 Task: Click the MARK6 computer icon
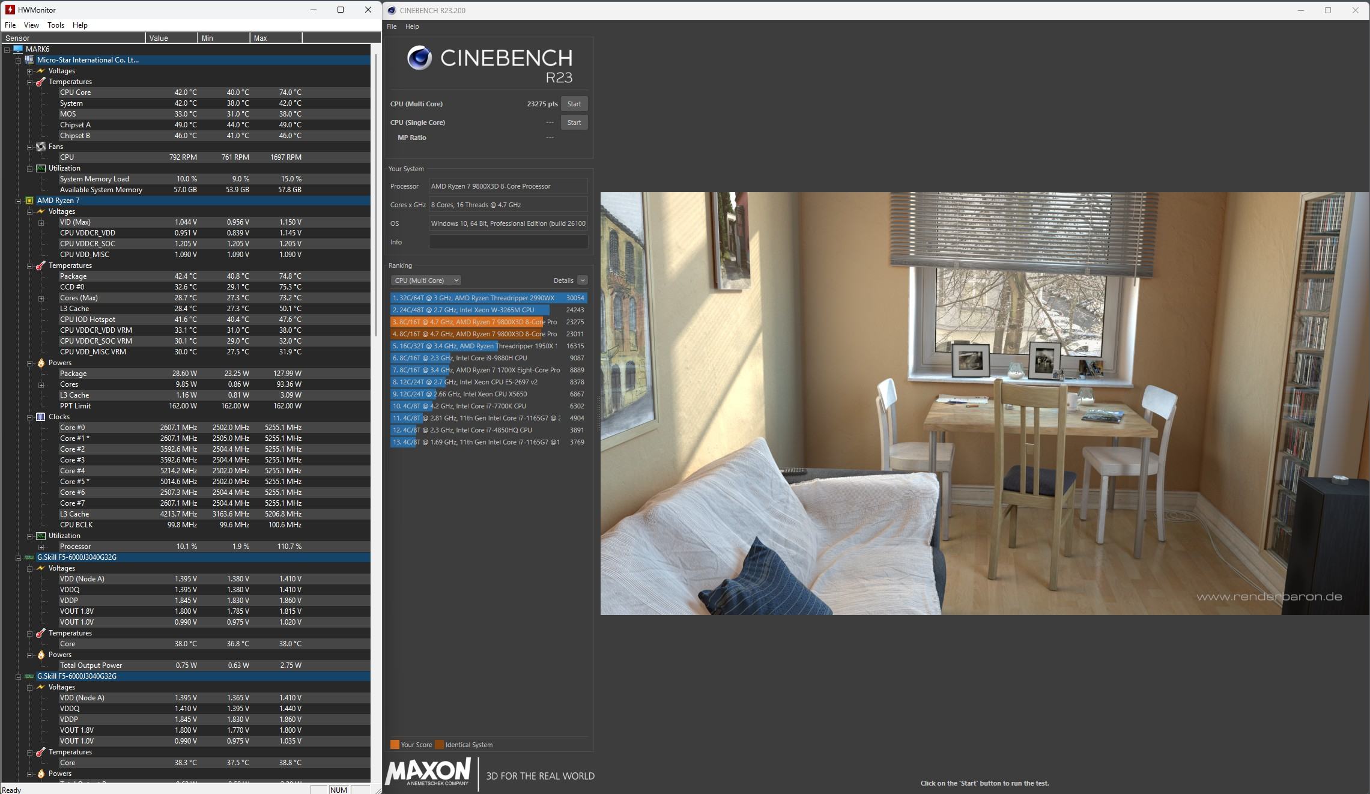(x=18, y=49)
